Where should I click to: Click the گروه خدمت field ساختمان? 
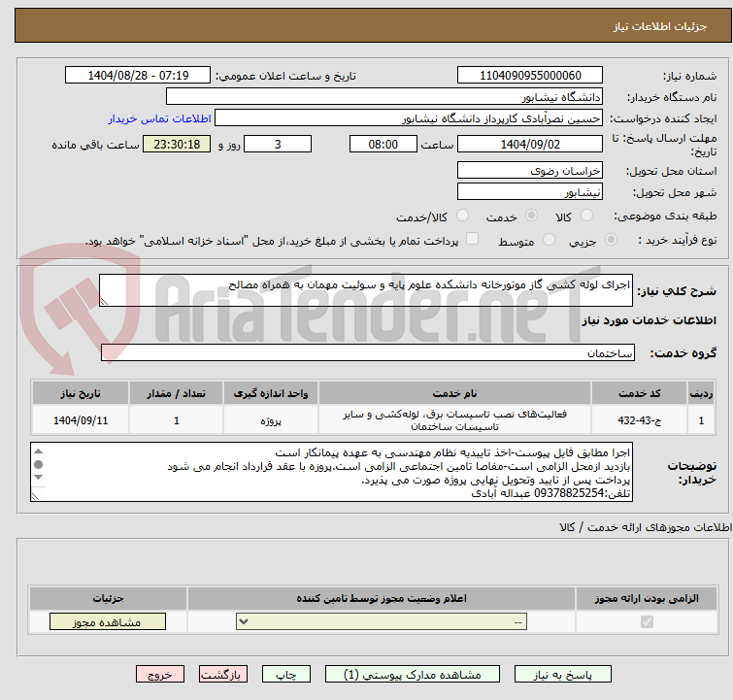point(368,352)
